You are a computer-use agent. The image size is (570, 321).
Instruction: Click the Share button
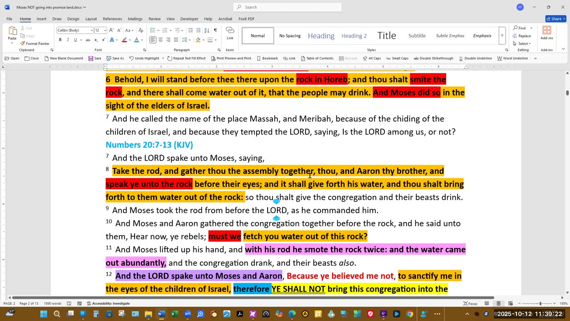[x=555, y=19]
